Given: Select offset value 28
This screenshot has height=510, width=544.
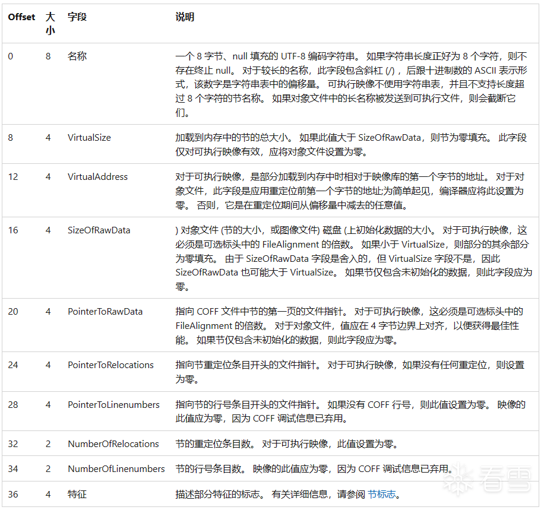Looking at the screenshot, I should [13, 404].
